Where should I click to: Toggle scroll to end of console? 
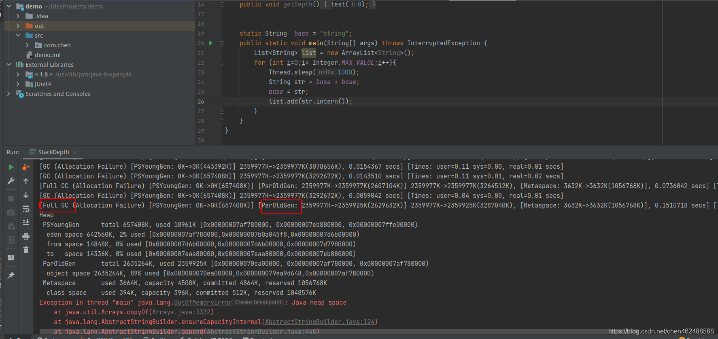tap(26, 222)
